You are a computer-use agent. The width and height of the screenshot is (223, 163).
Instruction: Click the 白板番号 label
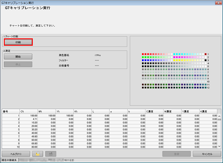click(x=64, y=66)
